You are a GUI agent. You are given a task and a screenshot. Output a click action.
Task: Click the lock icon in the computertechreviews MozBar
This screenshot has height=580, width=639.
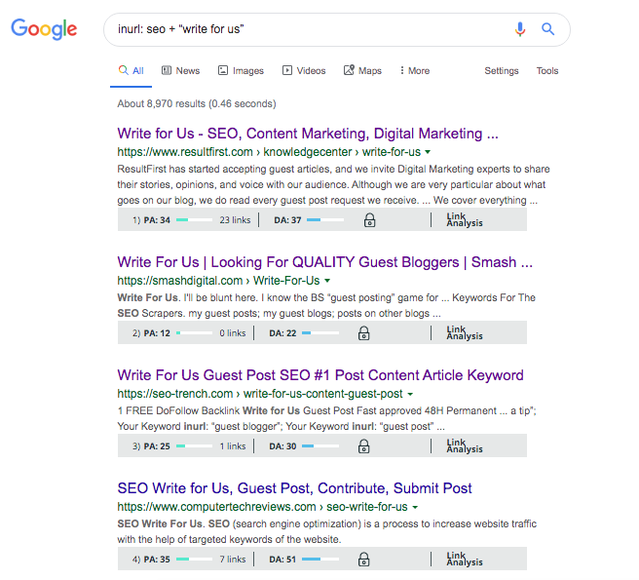coord(364,560)
